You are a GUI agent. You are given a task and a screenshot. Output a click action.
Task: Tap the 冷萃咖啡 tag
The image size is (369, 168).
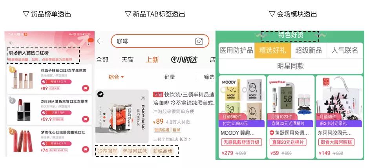pos(108,151)
